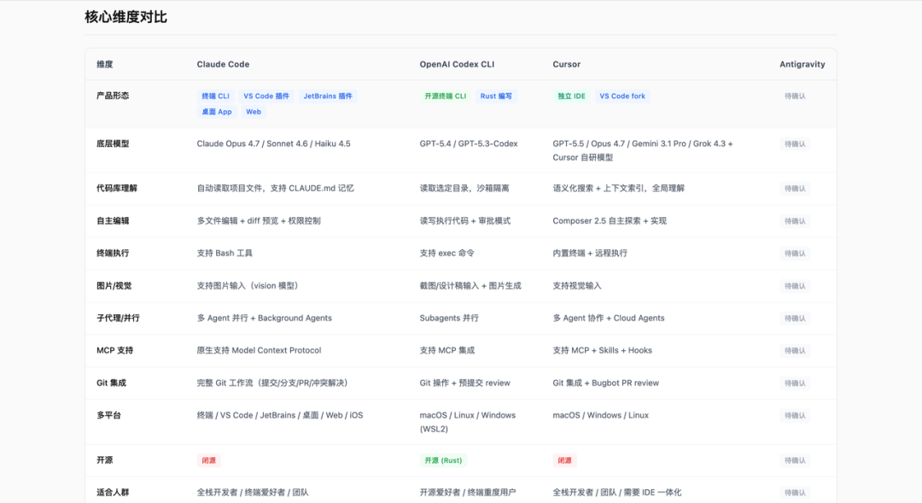This screenshot has width=922, height=503.
Task: Click the 支持 exec 命令 cell
Action: pyautogui.click(x=446, y=253)
